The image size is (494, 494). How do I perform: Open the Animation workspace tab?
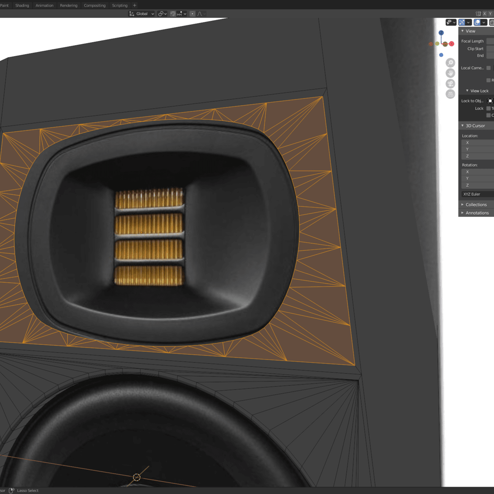(x=44, y=5)
